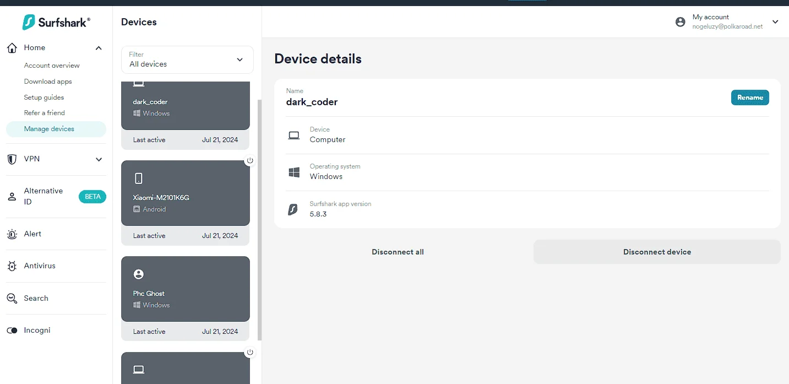Click the Rename button
The width and height of the screenshot is (789, 384).
(750, 98)
